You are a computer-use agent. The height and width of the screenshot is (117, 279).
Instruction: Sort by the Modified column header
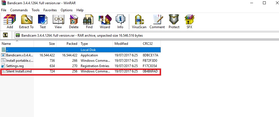(x=127, y=44)
